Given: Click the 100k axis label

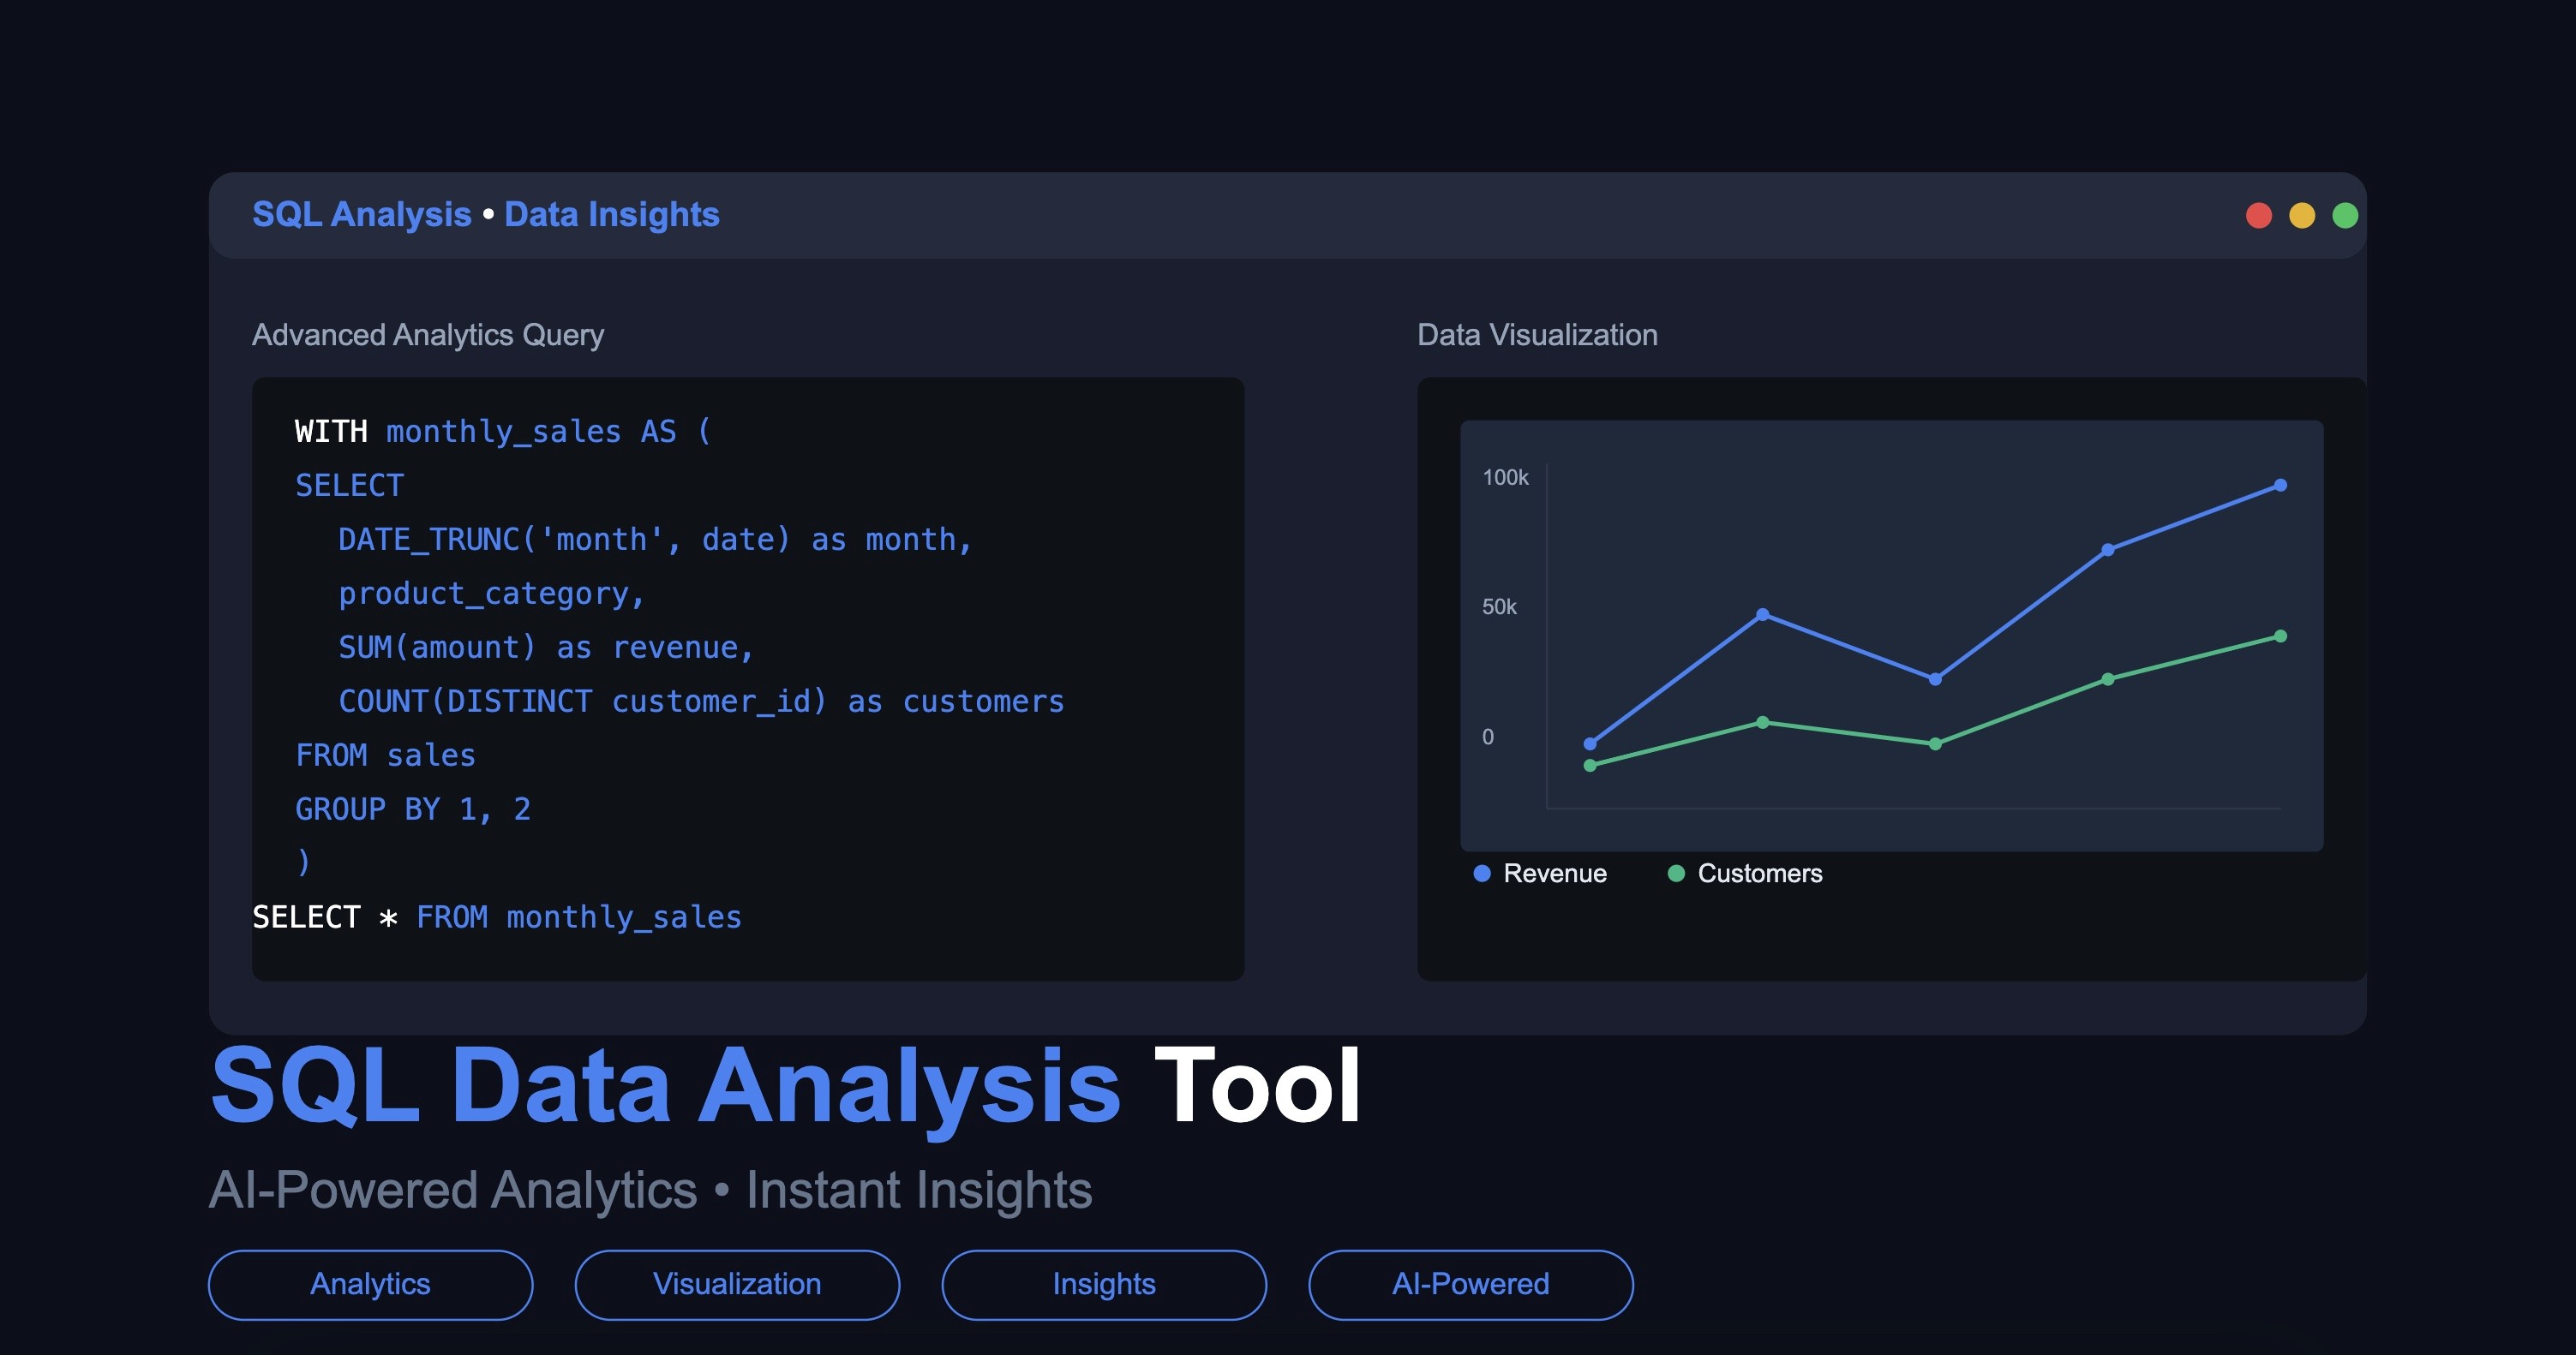Looking at the screenshot, I should (x=1505, y=478).
